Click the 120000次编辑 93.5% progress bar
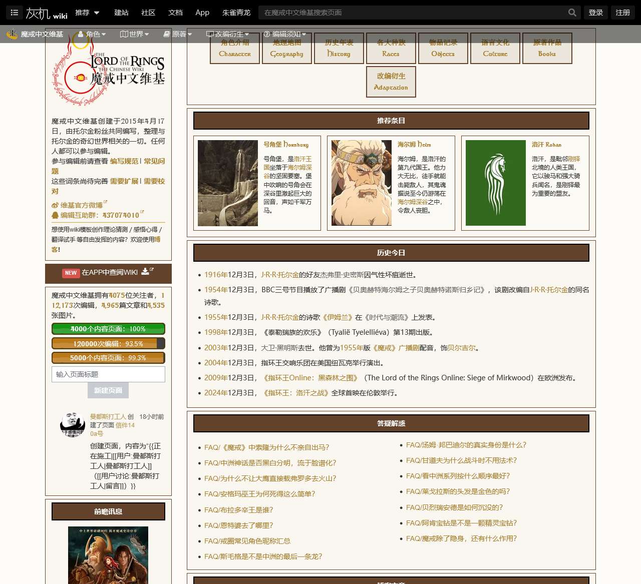The image size is (641, 584). click(108, 344)
